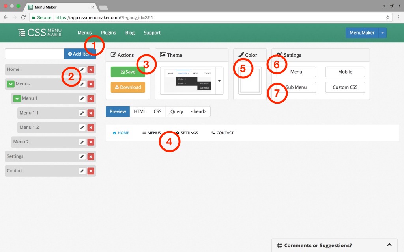Collapse the Menus tree item

coord(11,84)
